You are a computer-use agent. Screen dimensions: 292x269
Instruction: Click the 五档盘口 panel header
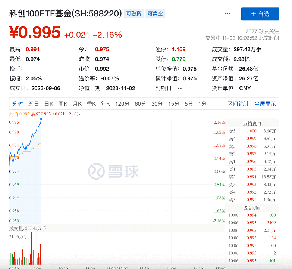(x=252, y=124)
